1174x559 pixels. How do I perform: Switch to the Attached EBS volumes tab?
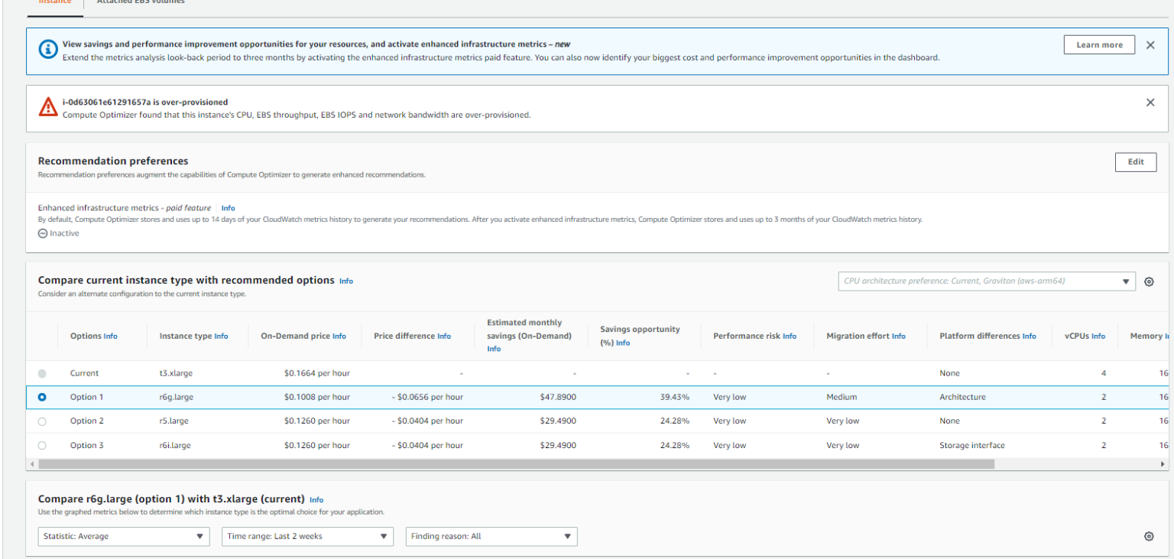(x=142, y=2)
